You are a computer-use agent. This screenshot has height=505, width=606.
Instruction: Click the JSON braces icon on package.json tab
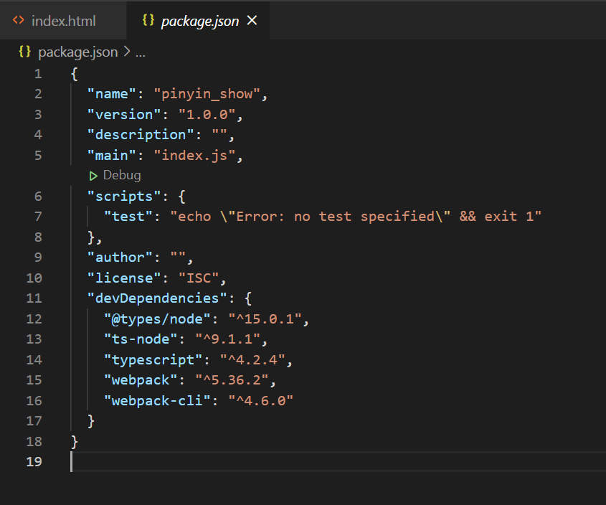[148, 19]
